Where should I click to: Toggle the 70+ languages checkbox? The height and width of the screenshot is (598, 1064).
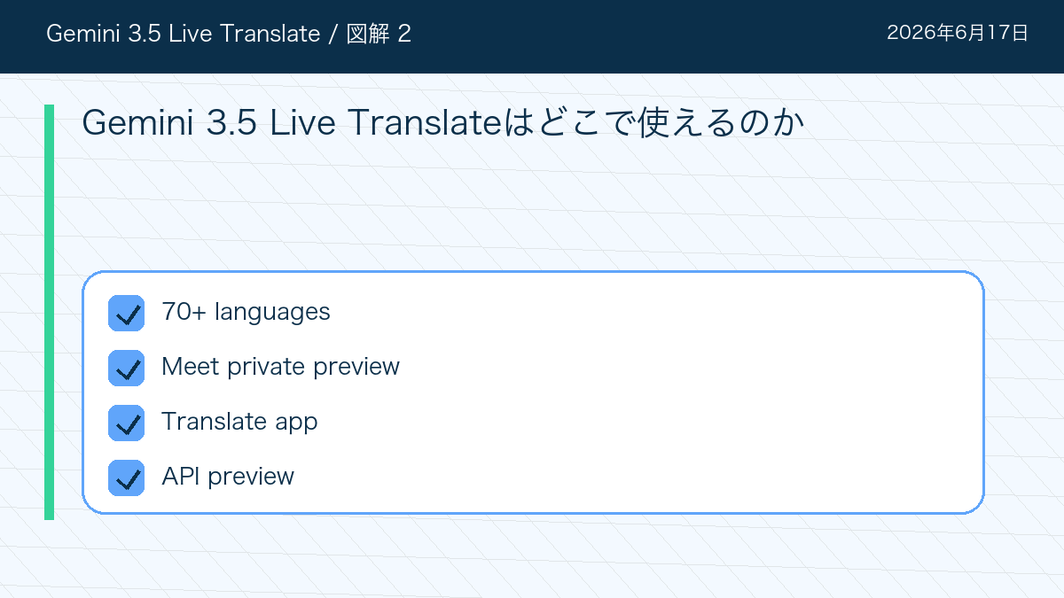pos(126,313)
